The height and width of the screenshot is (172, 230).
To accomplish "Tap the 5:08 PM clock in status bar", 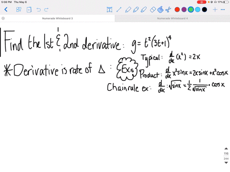I will [6, 2].
